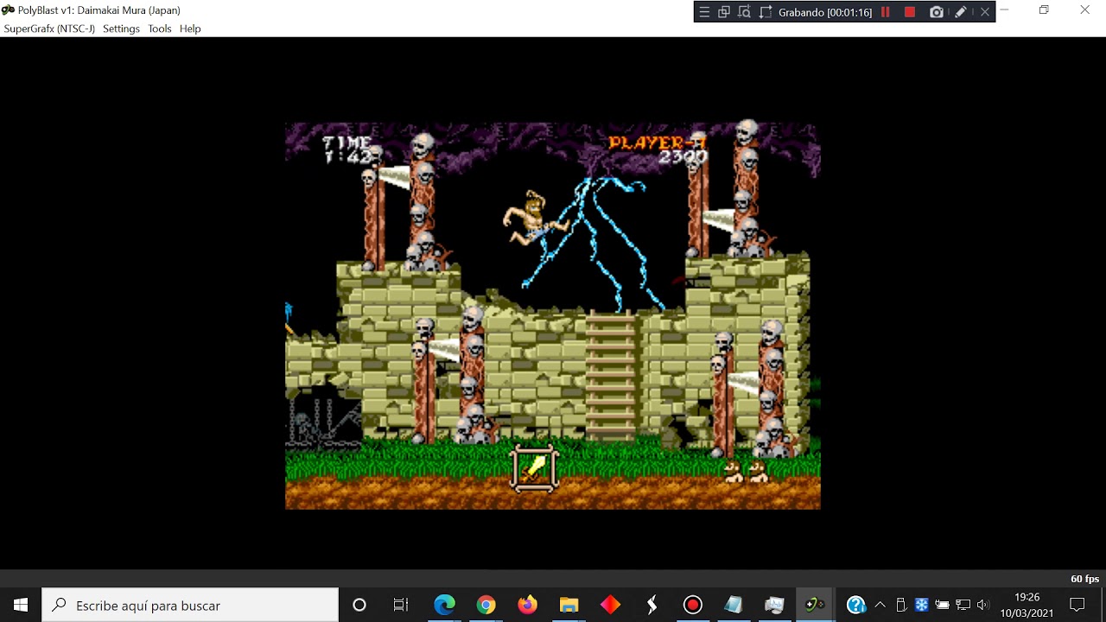The image size is (1106, 622).
Task: Activate the pencil drawing tool
Action: coord(960,12)
